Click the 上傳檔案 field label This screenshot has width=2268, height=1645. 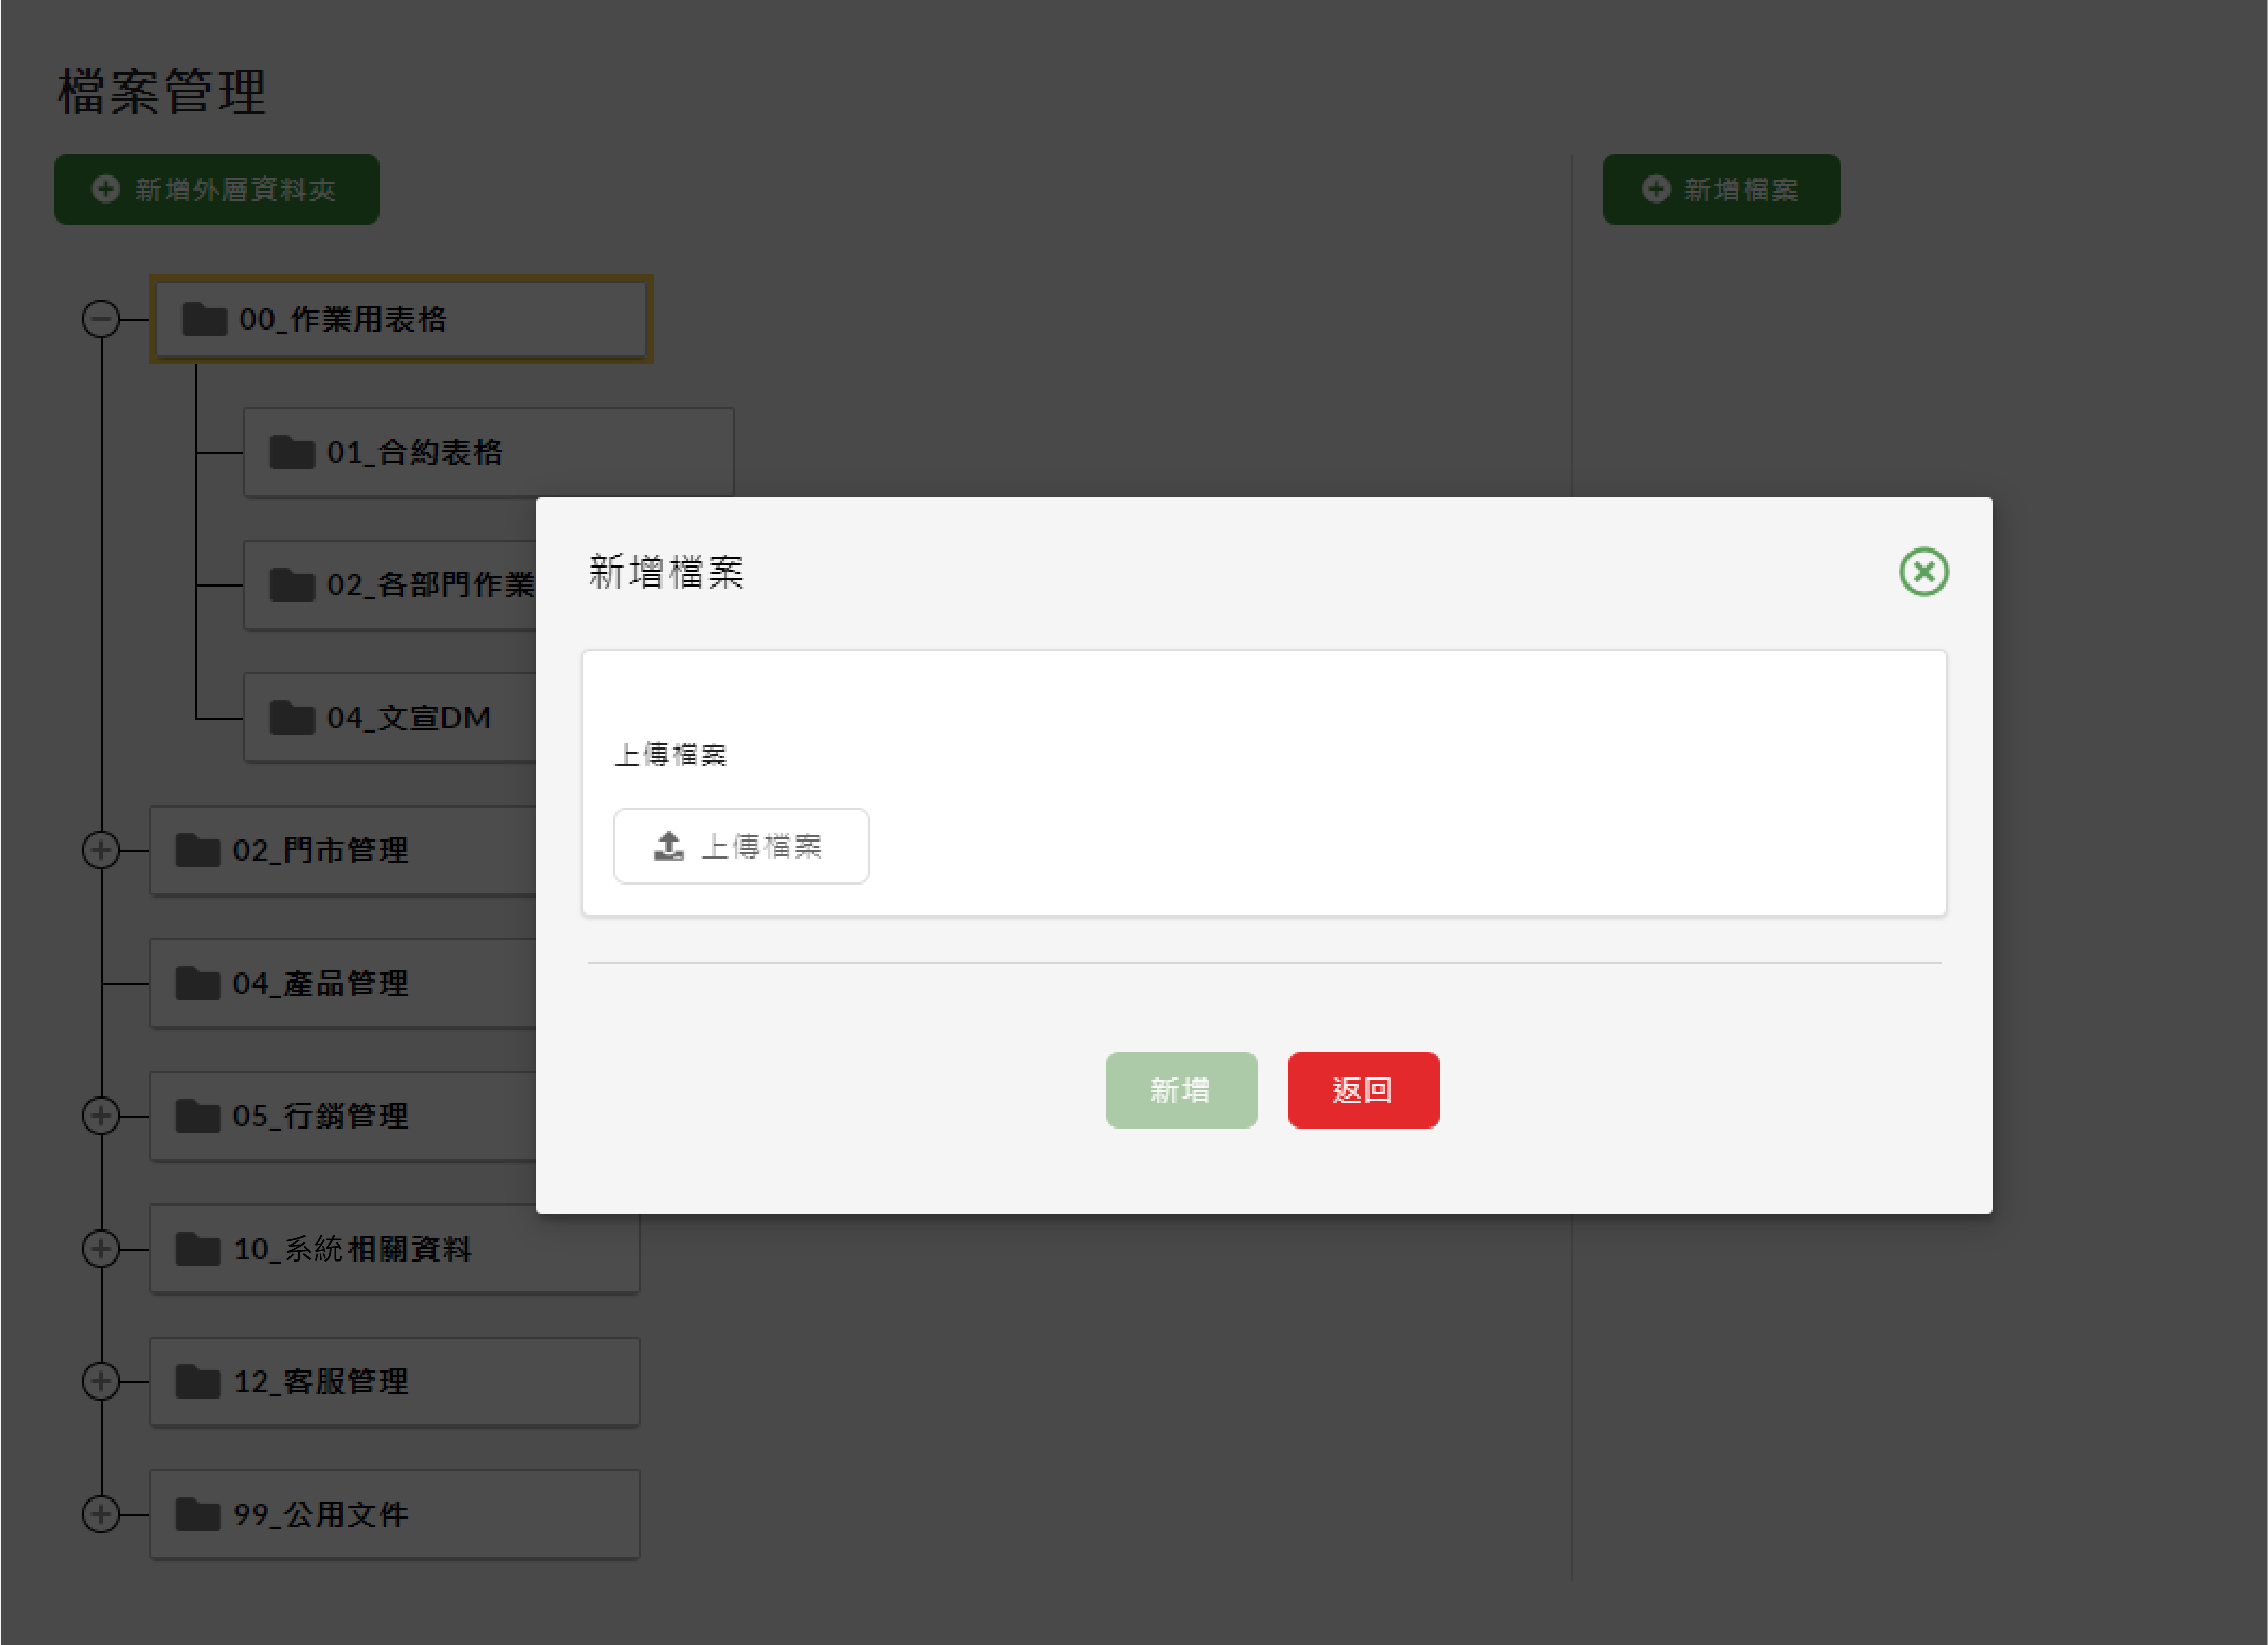click(x=670, y=755)
